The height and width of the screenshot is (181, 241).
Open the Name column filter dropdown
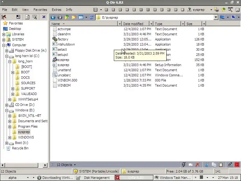click(120, 24)
